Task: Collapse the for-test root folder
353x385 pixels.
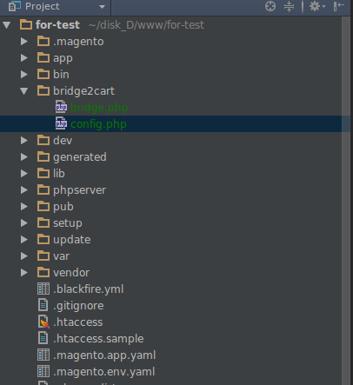Action: coord(7,25)
